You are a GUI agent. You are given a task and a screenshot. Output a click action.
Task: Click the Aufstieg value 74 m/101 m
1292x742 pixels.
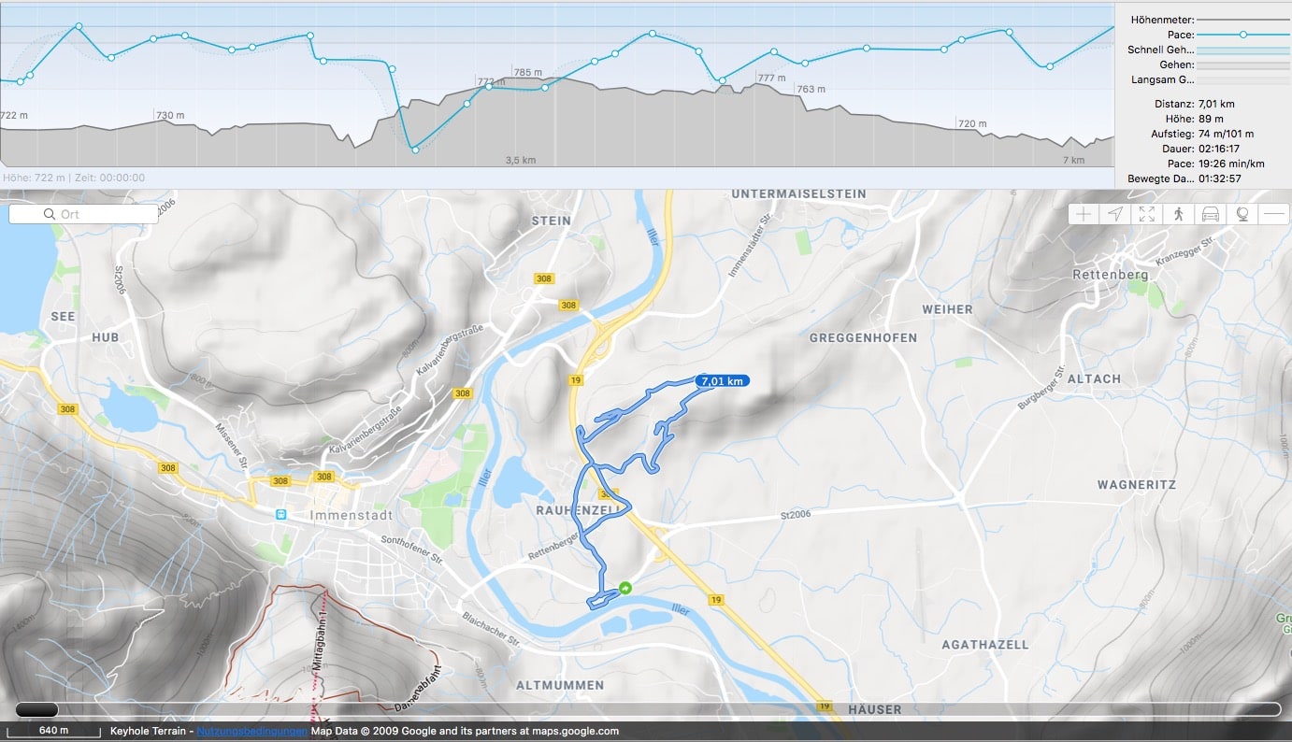[x=1227, y=134]
